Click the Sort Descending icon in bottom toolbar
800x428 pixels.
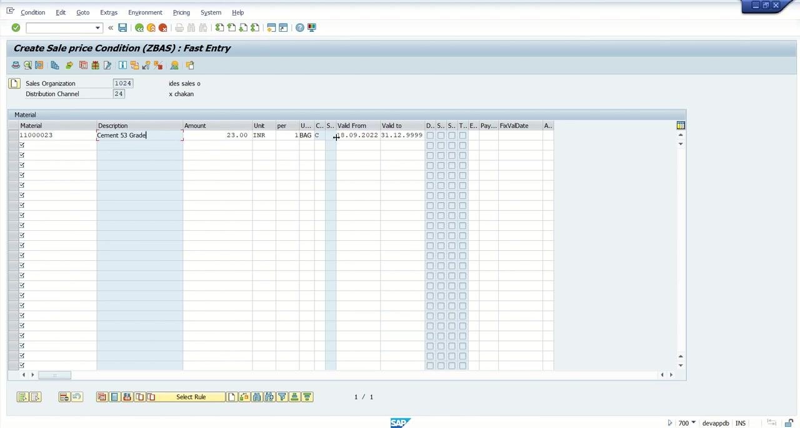click(x=307, y=397)
